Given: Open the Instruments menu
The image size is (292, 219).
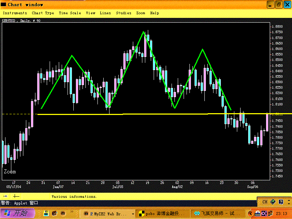Looking at the screenshot, I should pyautogui.click(x=15, y=13).
